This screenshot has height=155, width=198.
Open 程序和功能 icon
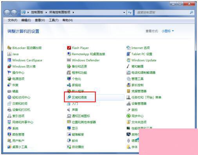point(69,73)
